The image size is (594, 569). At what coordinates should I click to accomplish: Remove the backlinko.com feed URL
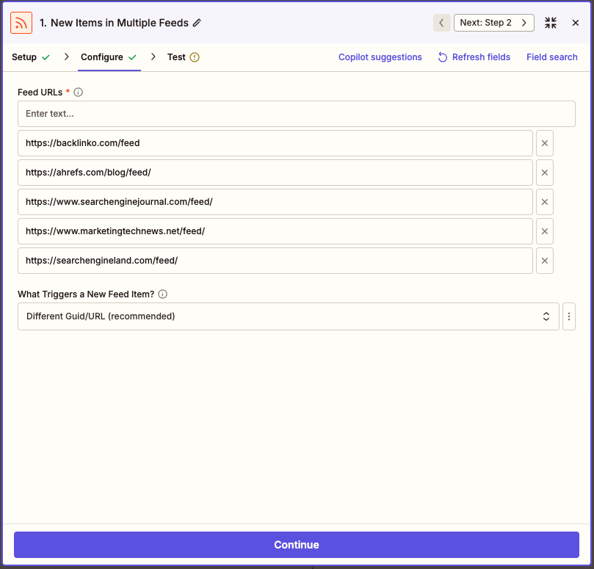(545, 143)
